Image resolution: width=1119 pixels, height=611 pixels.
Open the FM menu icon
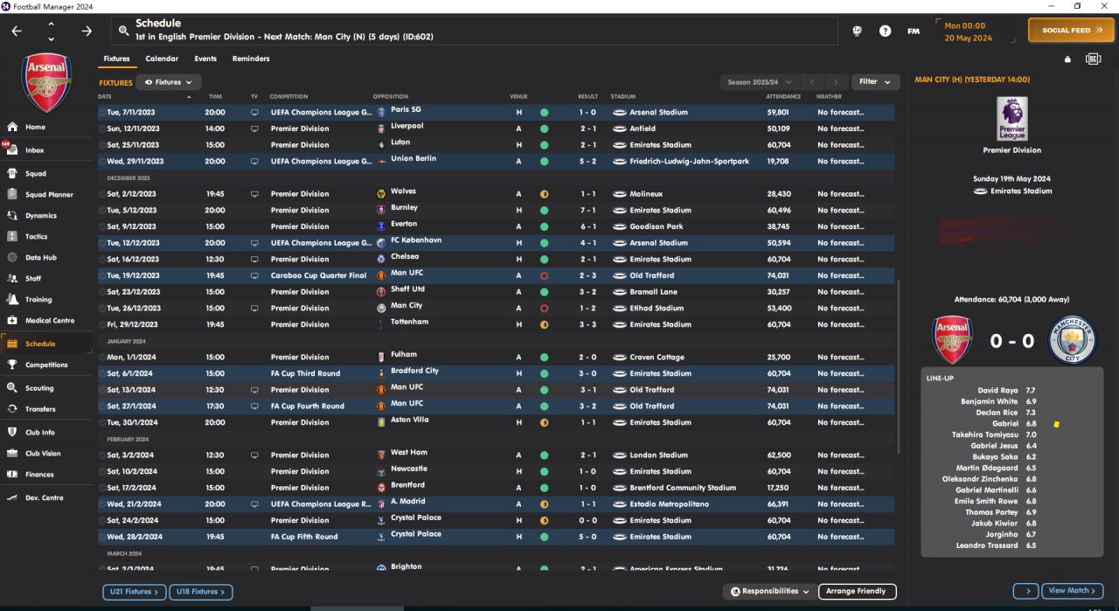tap(914, 31)
